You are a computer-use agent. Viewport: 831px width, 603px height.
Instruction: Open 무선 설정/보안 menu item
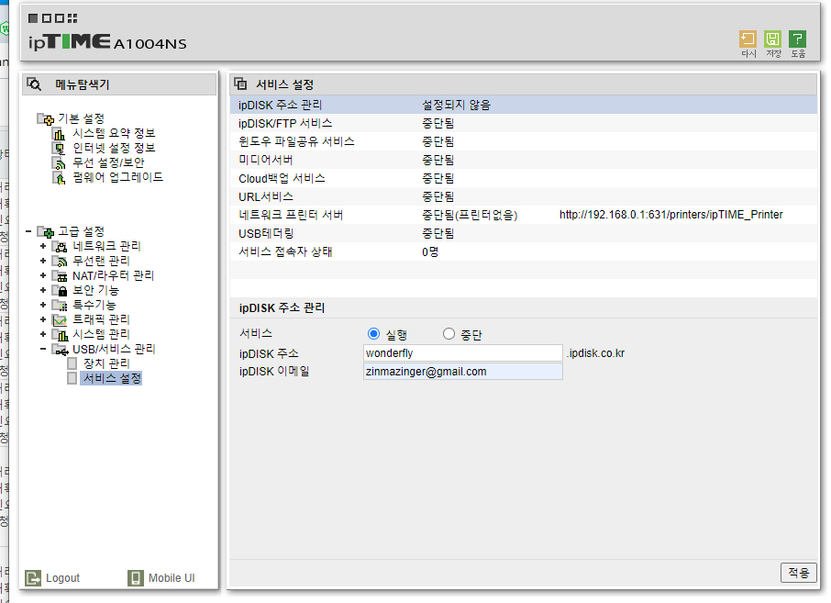pyautogui.click(x=108, y=162)
